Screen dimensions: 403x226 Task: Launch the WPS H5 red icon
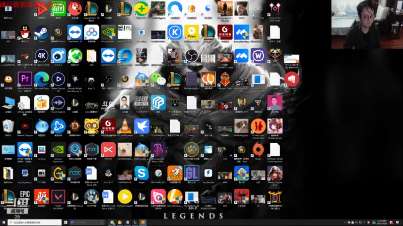108,150
